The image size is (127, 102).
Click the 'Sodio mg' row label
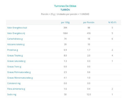(x=12, y=95)
